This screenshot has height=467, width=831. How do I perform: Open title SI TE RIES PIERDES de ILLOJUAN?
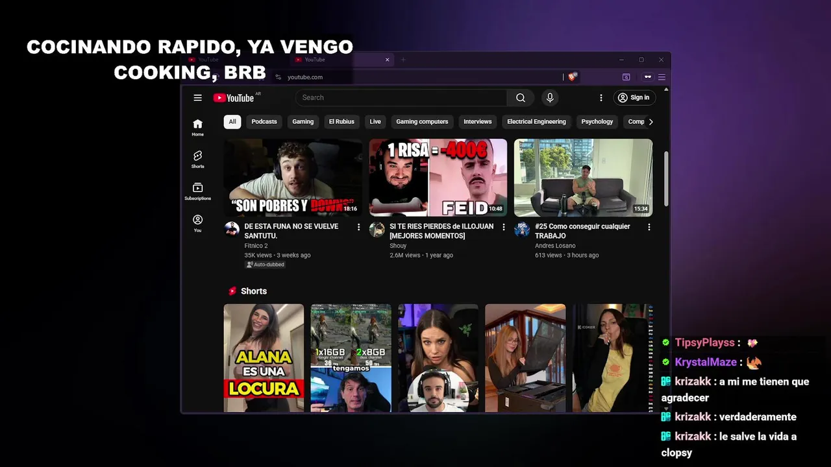coord(441,231)
